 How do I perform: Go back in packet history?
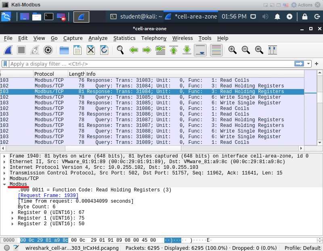point(134,50)
